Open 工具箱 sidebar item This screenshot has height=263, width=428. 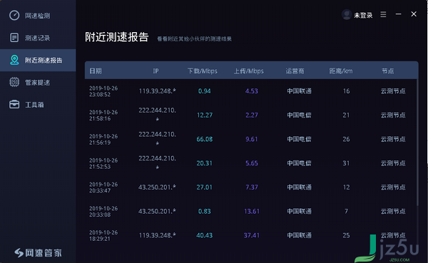[38, 105]
